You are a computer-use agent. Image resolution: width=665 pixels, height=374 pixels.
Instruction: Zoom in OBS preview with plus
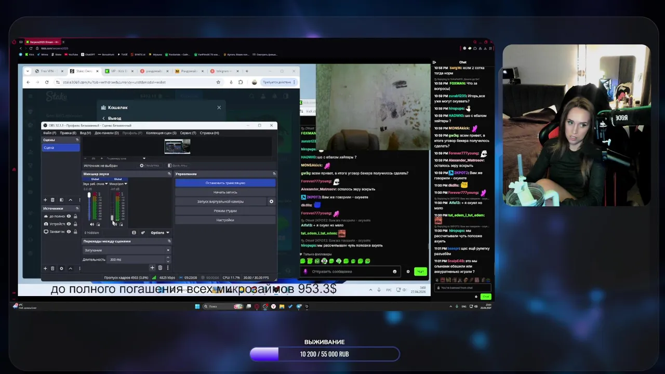101,158
